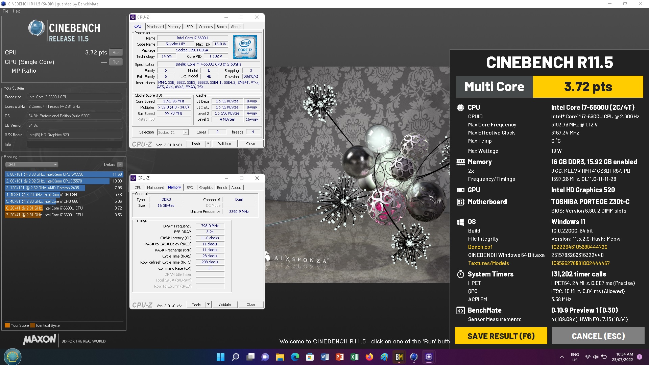
Task: Open the volume speaker tray icon
Action: (x=596, y=357)
